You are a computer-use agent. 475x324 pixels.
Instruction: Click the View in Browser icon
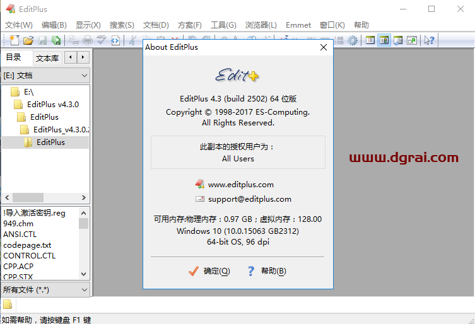pyautogui.click(x=115, y=40)
